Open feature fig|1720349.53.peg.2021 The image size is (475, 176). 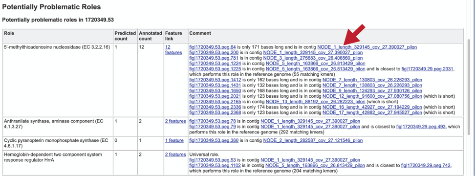click(x=215, y=96)
